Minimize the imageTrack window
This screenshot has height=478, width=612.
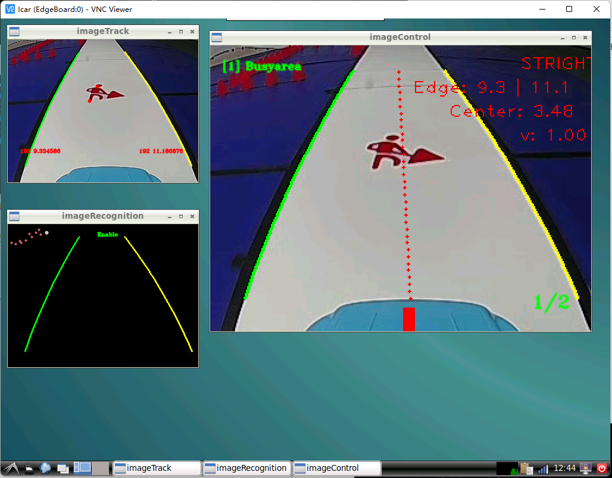pos(170,32)
